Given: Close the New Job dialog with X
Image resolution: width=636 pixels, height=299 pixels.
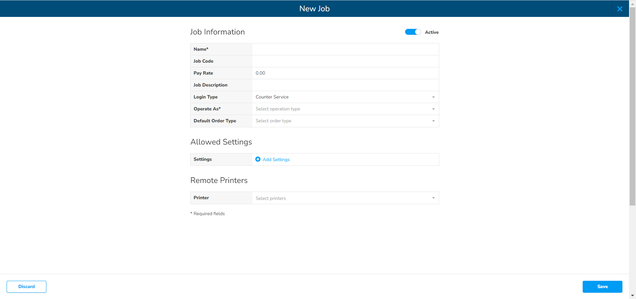Looking at the screenshot, I should pyautogui.click(x=619, y=9).
